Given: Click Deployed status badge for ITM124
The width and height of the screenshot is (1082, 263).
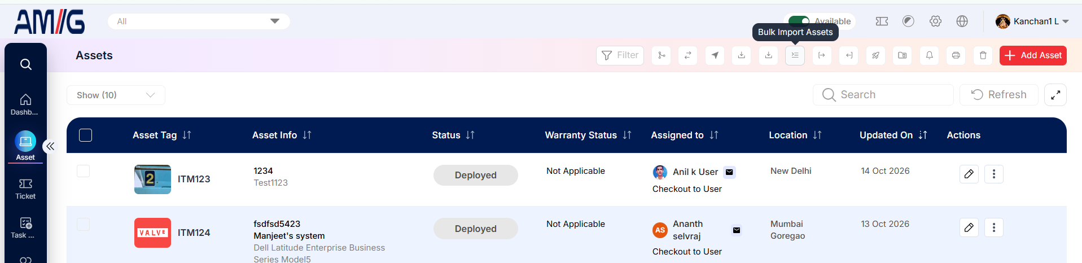Looking at the screenshot, I should pyautogui.click(x=476, y=229).
